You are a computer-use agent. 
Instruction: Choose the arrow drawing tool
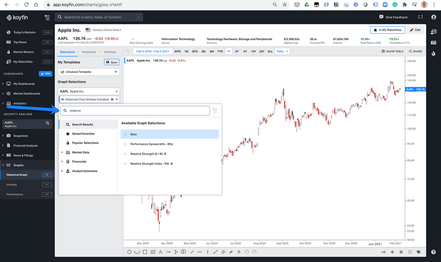click(169, 252)
